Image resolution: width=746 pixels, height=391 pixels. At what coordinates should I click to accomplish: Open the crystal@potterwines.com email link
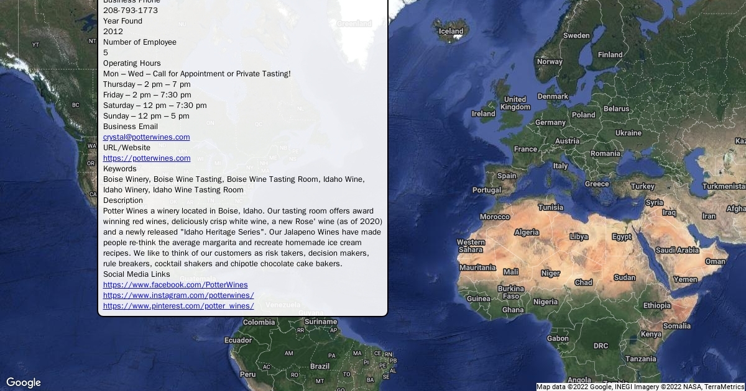pos(146,137)
